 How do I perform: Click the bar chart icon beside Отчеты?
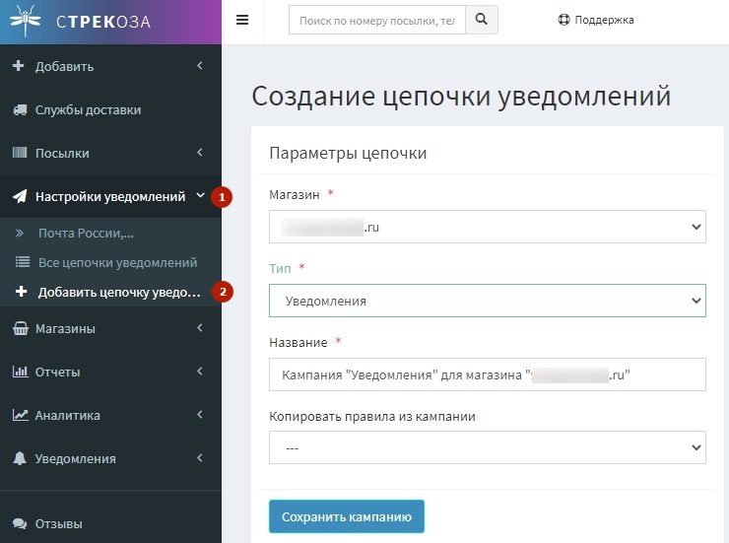[19, 373]
